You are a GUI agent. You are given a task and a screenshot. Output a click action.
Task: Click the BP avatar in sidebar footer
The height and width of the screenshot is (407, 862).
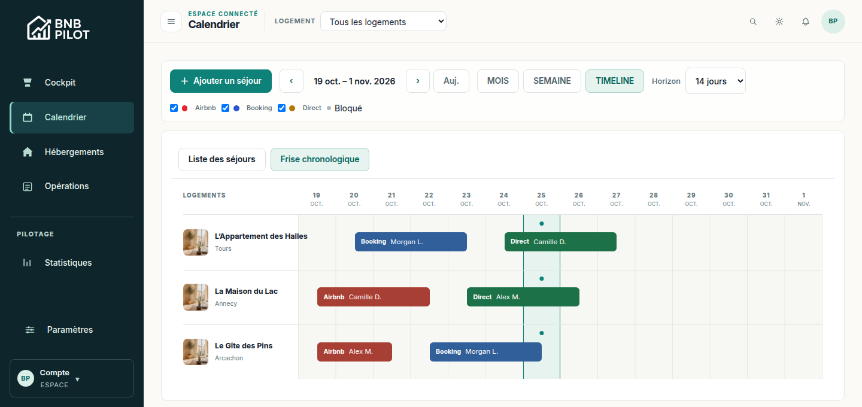(26, 378)
